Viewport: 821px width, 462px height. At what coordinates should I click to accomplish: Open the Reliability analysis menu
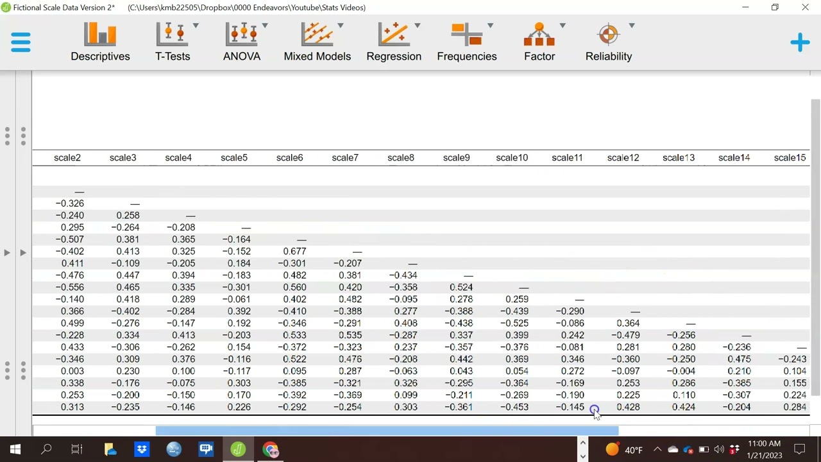click(x=609, y=42)
